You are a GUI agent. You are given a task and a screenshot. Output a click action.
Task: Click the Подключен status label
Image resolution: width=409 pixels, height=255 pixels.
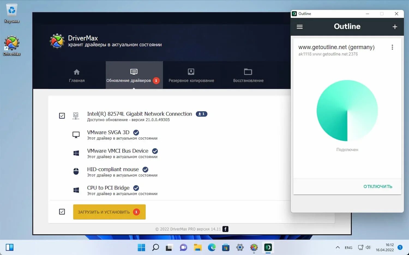tap(347, 150)
